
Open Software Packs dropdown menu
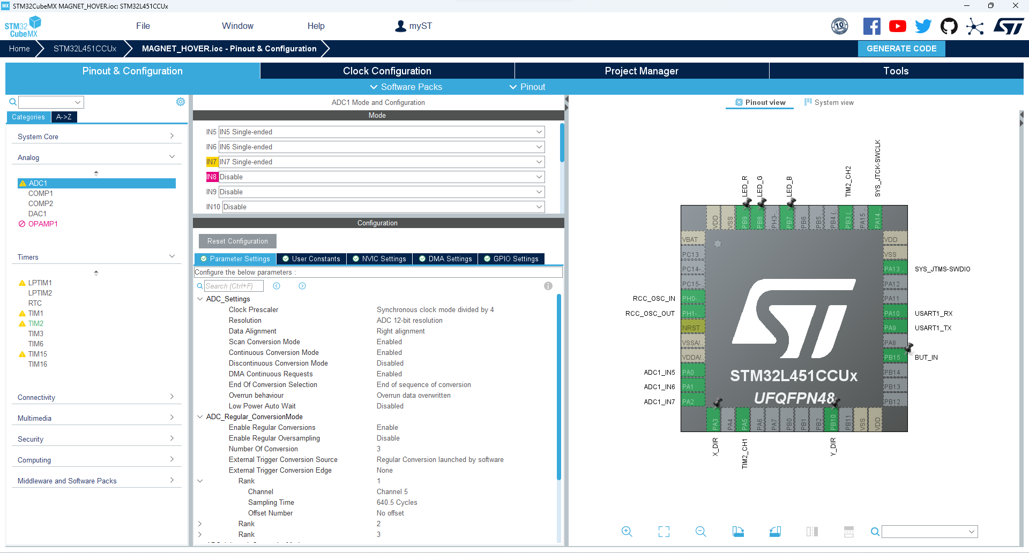tap(406, 87)
